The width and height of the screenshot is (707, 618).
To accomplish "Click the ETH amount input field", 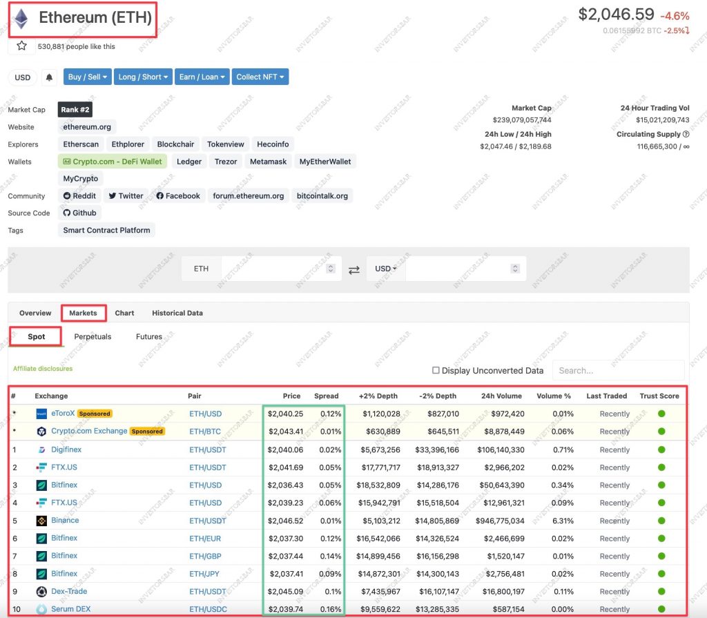I will click(x=281, y=269).
